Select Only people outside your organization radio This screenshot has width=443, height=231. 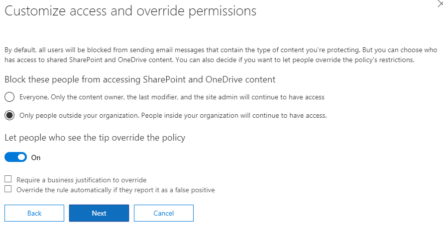coord(9,115)
